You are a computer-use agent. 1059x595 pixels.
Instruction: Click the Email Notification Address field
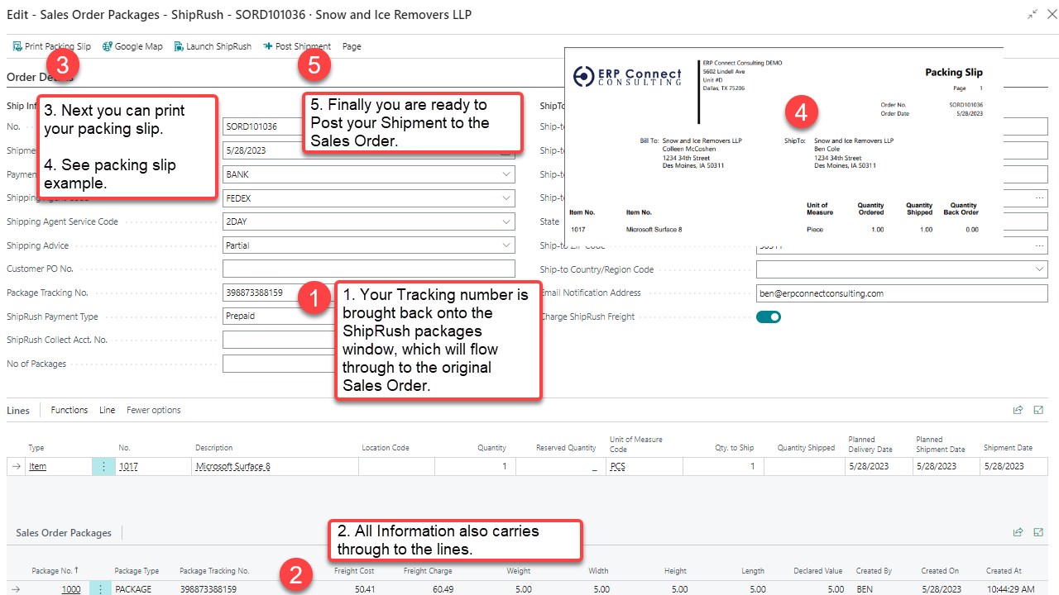(x=902, y=293)
